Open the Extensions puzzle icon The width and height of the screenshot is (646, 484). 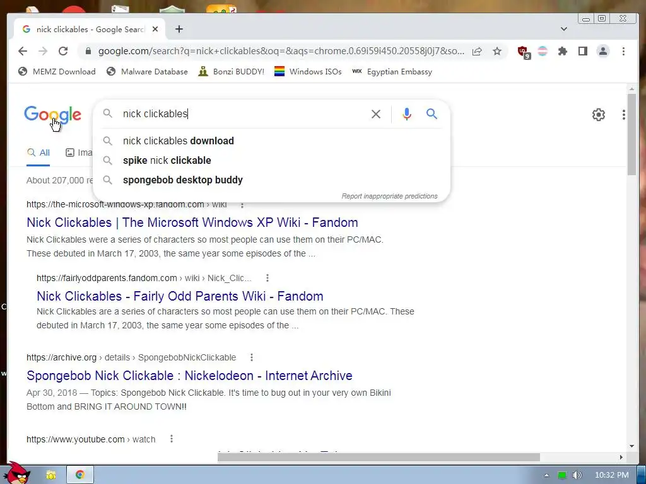click(x=562, y=51)
